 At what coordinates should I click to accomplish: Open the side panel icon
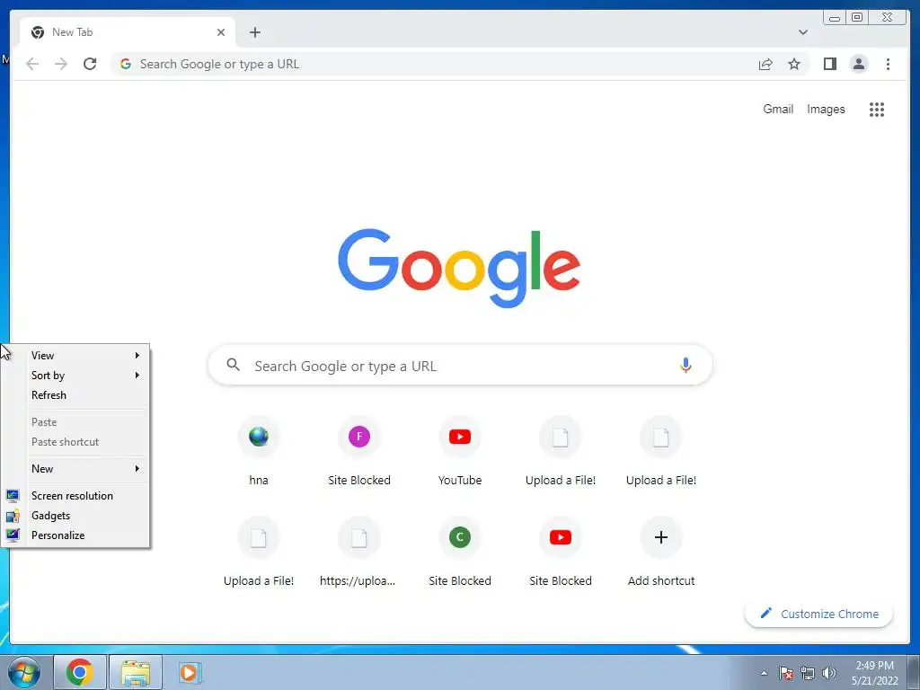point(829,64)
